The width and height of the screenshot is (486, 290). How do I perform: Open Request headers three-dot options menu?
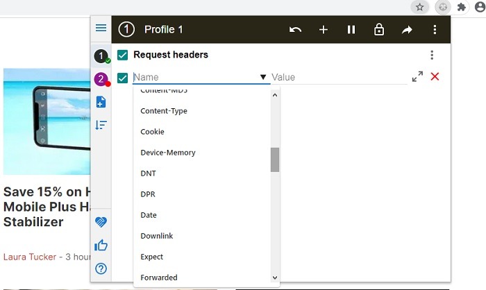pyautogui.click(x=432, y=55)
